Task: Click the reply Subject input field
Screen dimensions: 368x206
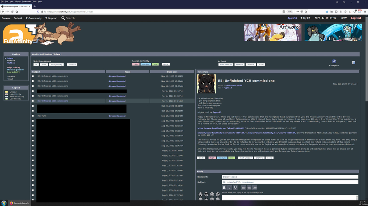Action: (290, 182)
